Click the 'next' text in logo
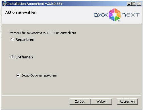Screen dimensions: 143x110 [130, 15]
